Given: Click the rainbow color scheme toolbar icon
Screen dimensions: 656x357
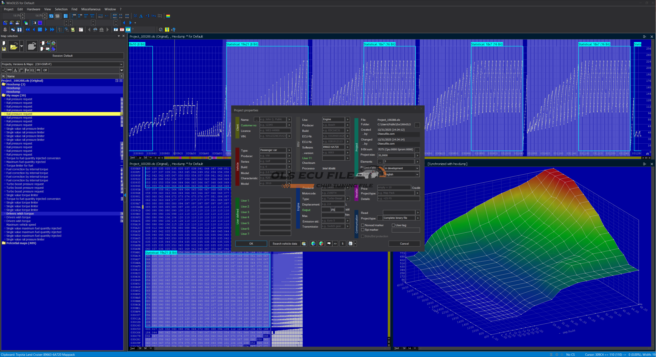Looking at the screenshot, I should tap(168, 16).
